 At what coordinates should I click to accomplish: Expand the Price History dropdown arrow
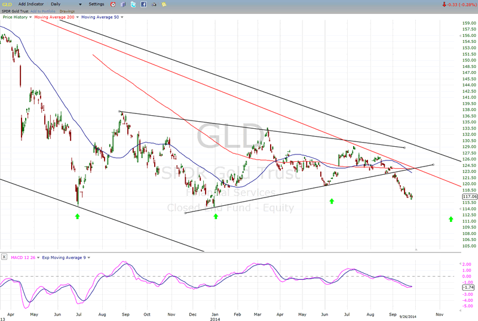pos(30,17)
